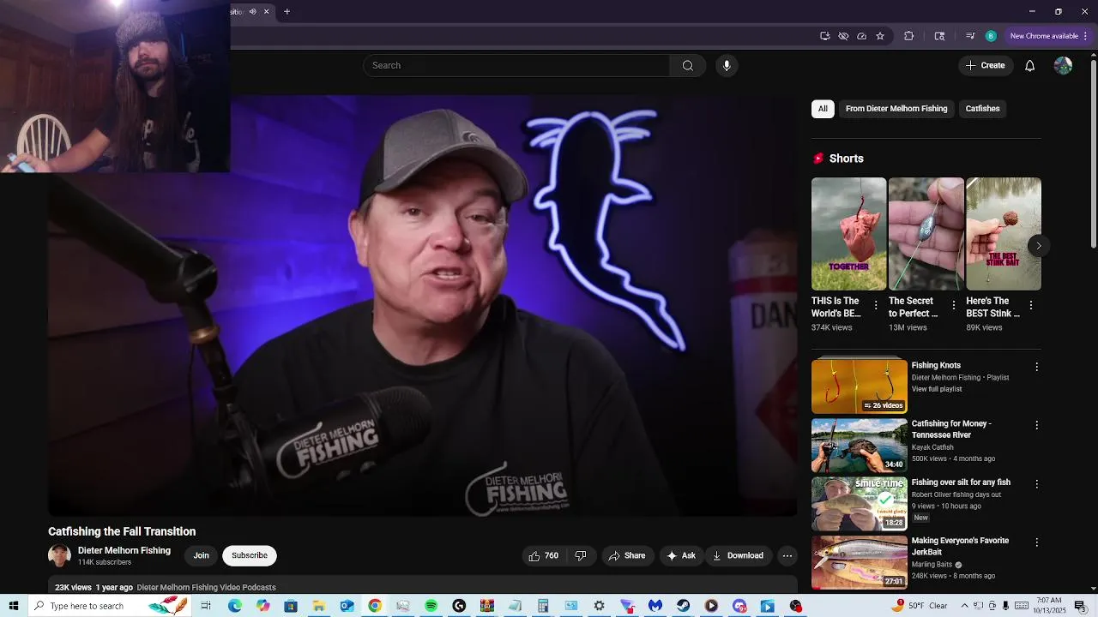The image size is (1098, 617).
Task: Click the Join button
Action: (x=201, y=555)
